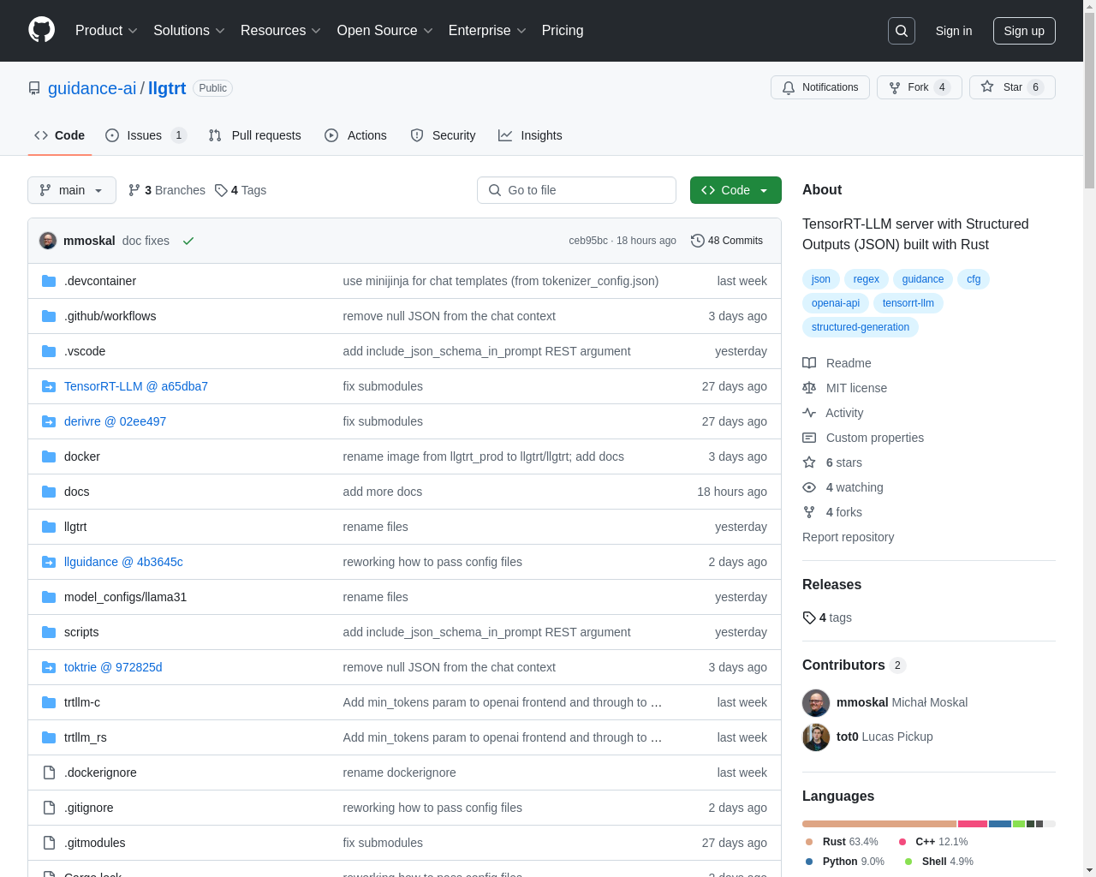
Task: Switch to the Actions tab
Action: pos(355,135)
